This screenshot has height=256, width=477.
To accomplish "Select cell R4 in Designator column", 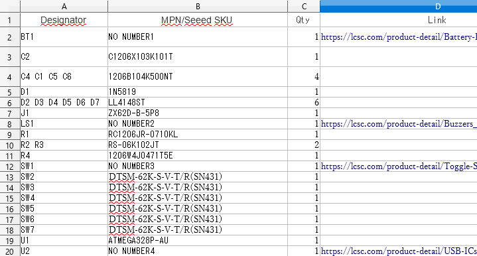I will (x=64, y=156).
